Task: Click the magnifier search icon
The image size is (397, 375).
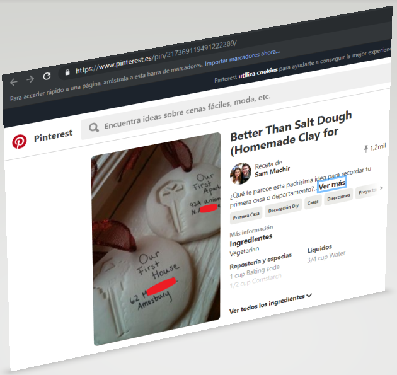Action: click(94, 127)
